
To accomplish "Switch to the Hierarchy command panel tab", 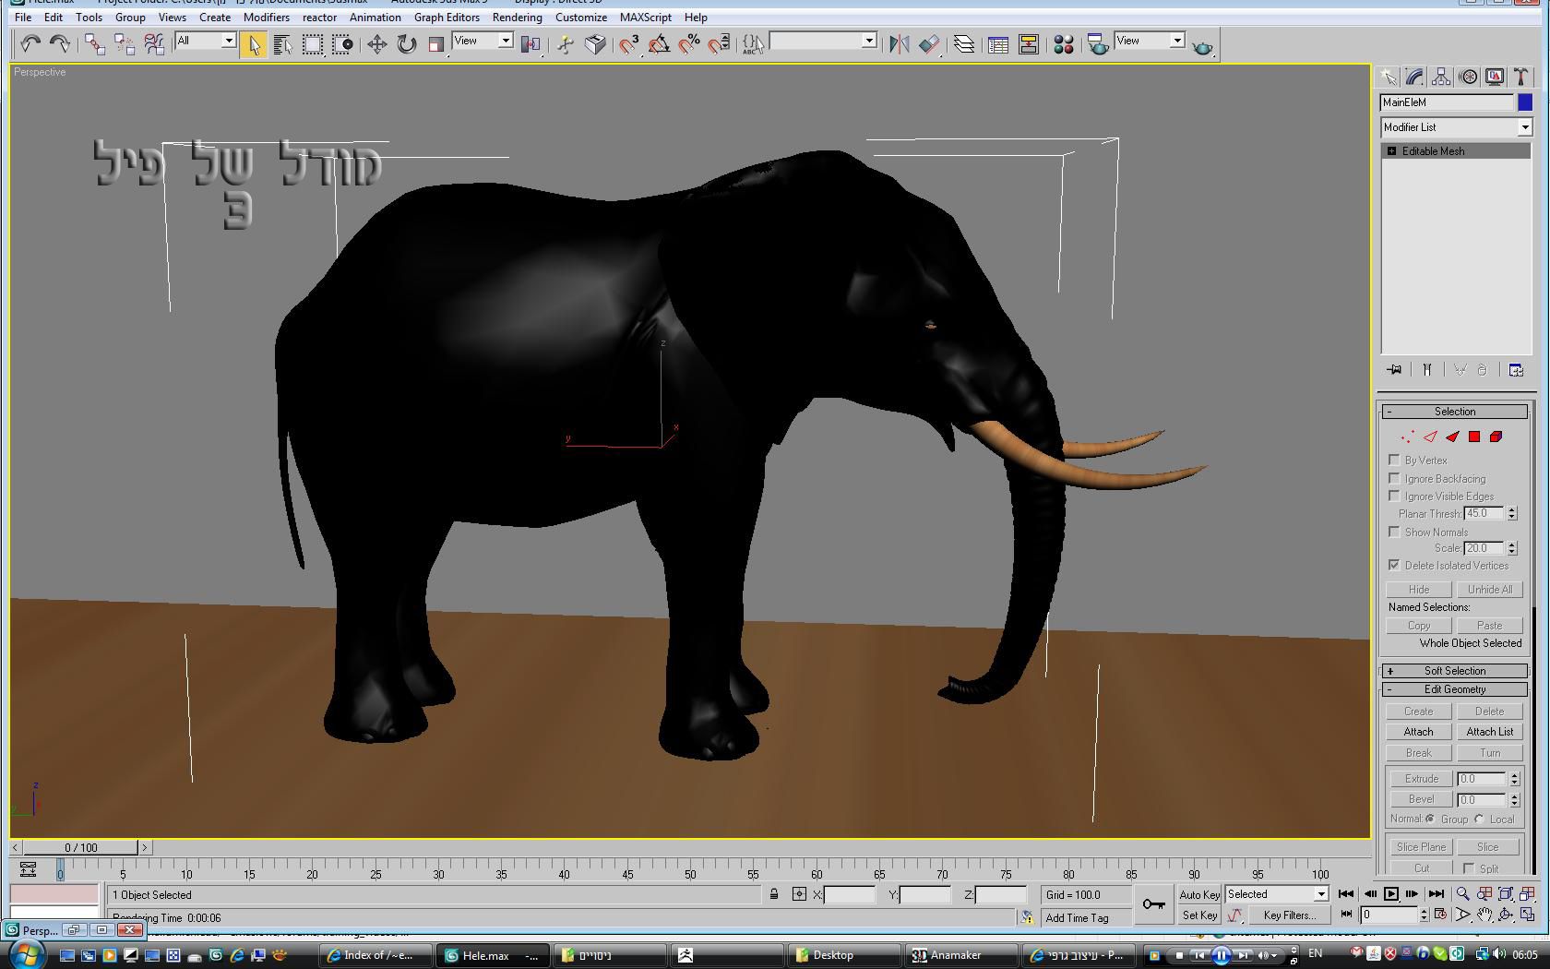I will click(1441, 77).
